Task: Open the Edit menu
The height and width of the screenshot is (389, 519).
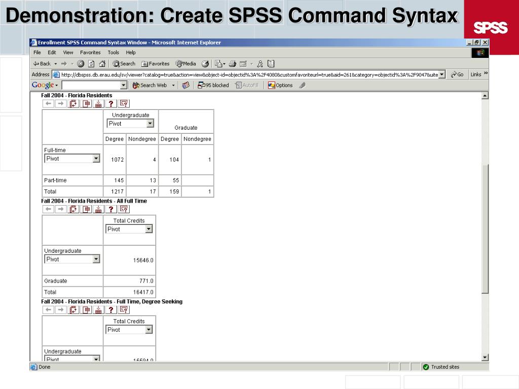Action: tap(52, 53)
